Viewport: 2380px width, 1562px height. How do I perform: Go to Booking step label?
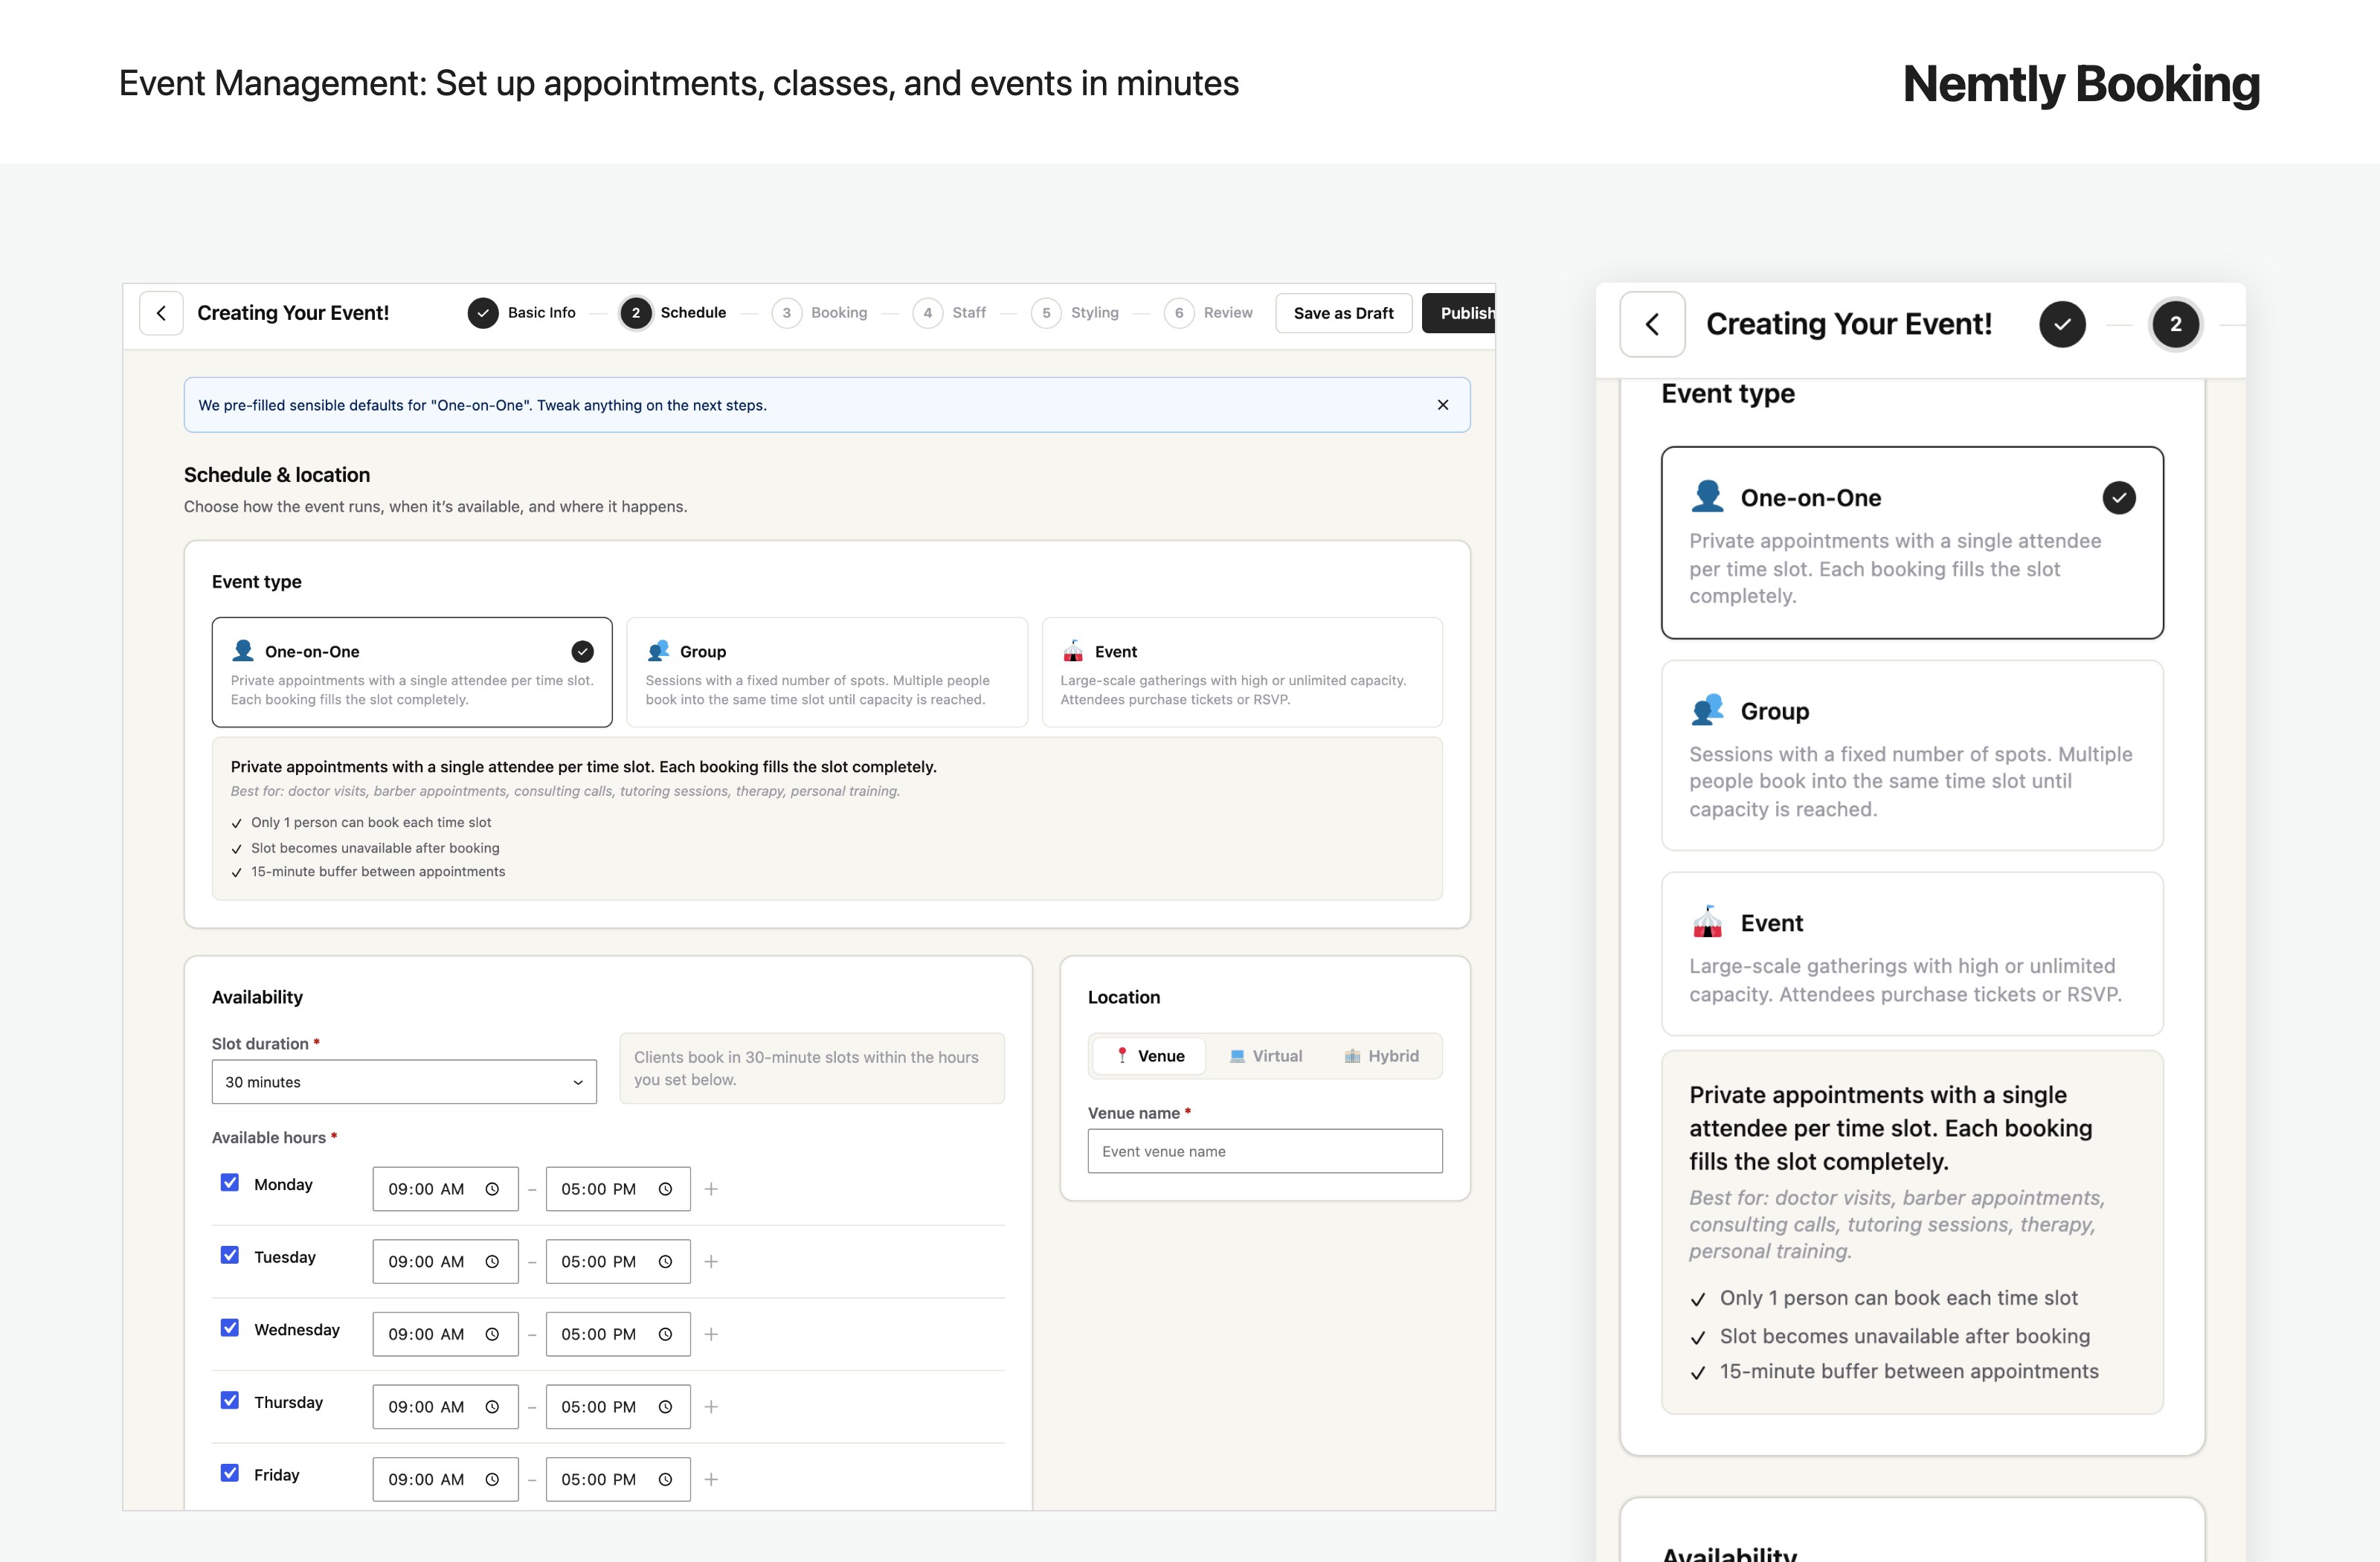coord(839,313)
